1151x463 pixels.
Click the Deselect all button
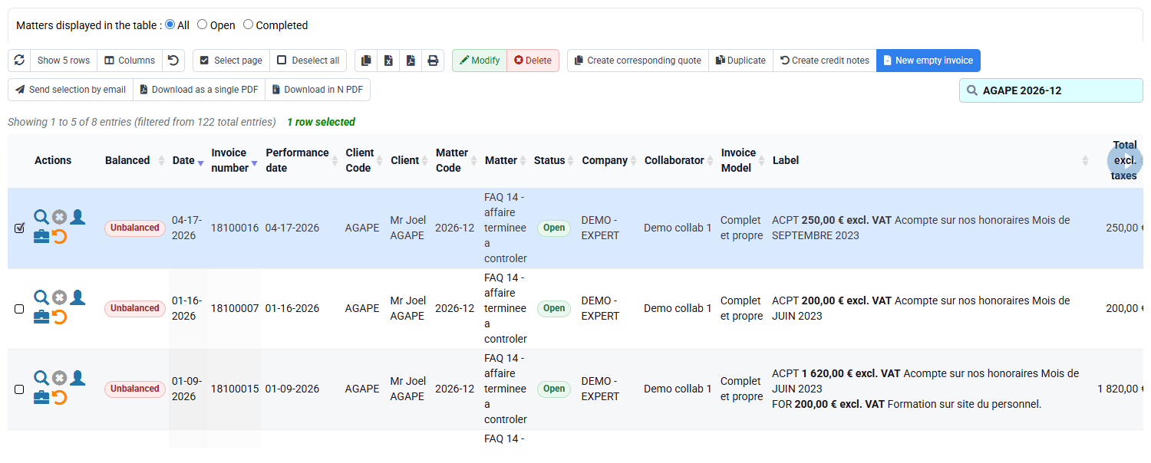308,61
